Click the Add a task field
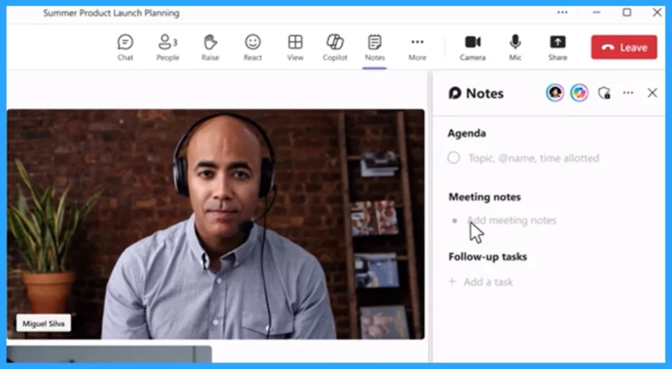The height and width of the screenshot is (369, 672). coord(488,282)
